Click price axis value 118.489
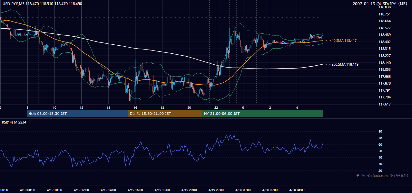The image size is (412, 193). (385, 35)
